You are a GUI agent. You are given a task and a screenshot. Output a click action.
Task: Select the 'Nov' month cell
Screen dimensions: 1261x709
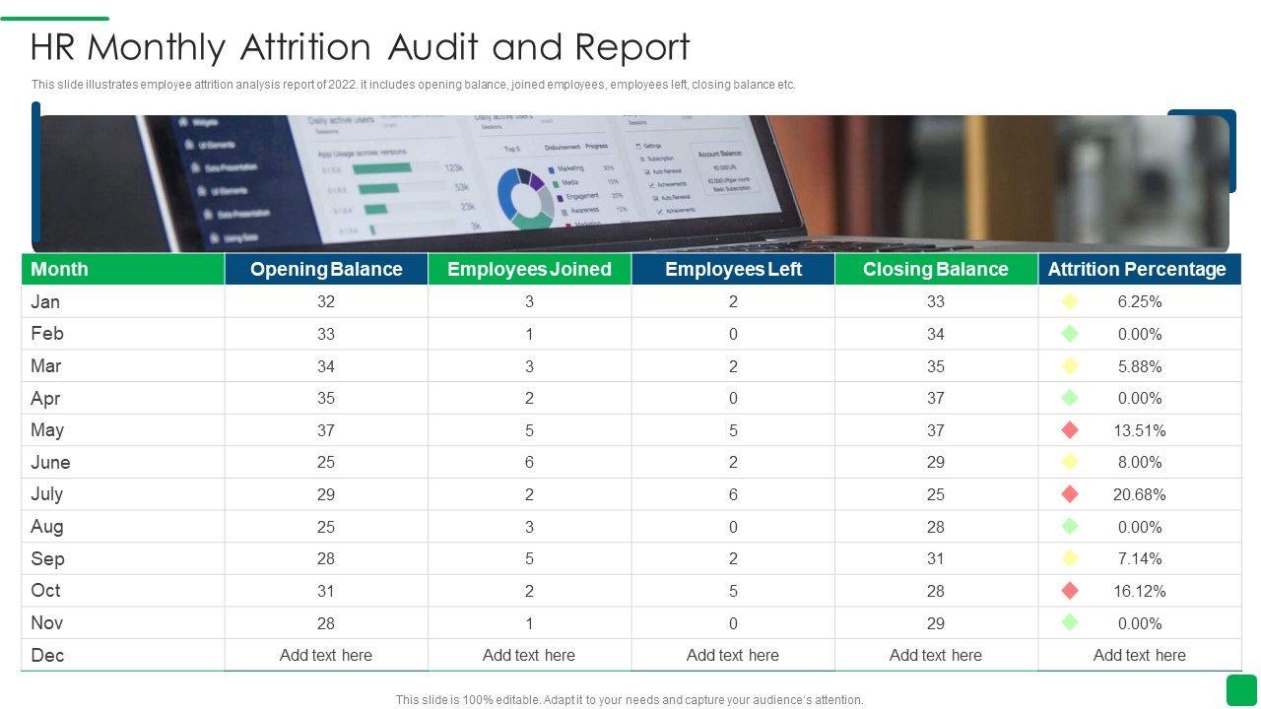pyautogui.click(x=123, y=622)
